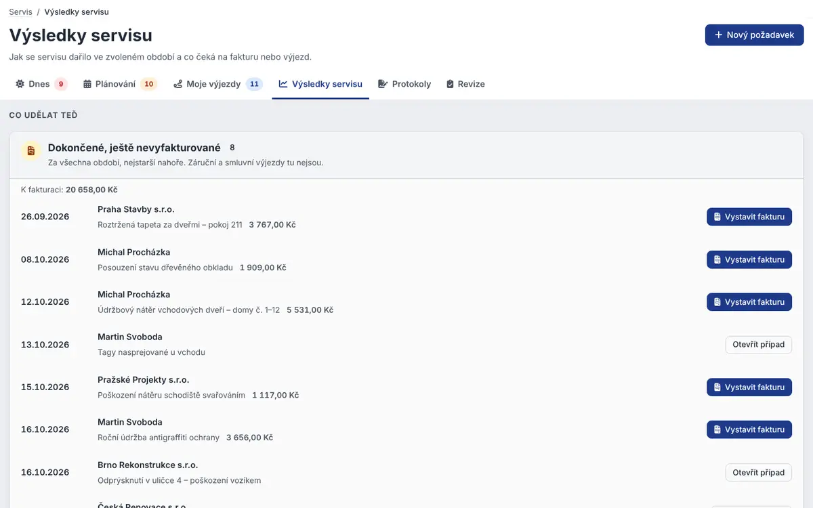Click the signature icon in Protokoly tab

pos(383,84)
